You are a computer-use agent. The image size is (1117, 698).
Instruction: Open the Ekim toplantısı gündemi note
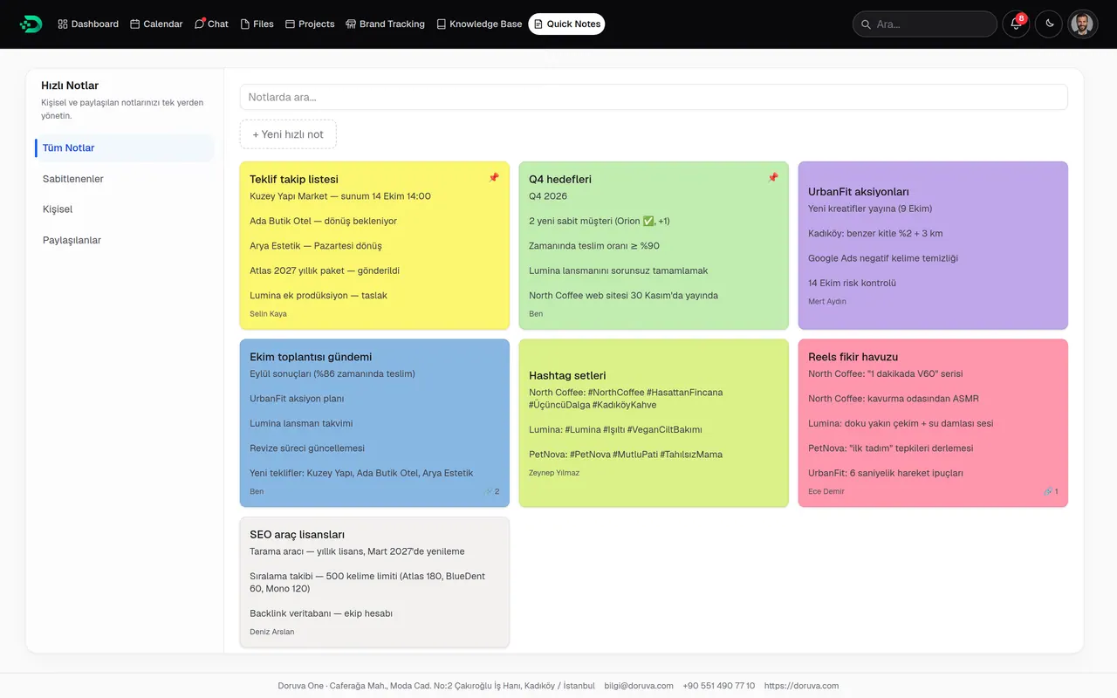pos(374,423)
